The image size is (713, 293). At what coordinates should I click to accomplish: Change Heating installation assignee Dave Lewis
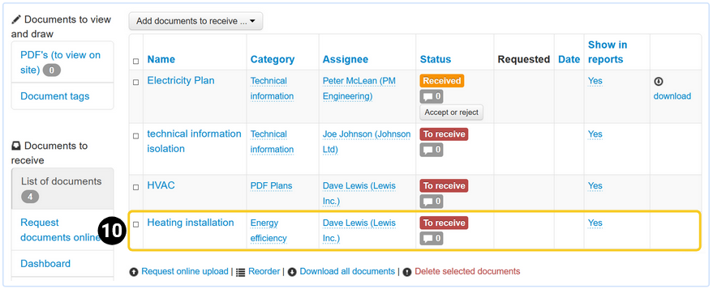[359, 231]
